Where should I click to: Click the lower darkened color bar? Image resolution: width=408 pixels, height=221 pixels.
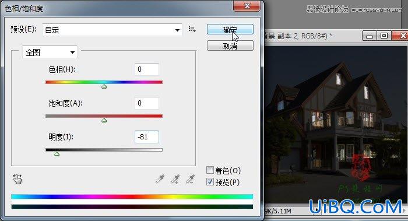pyautogui.click(x=132, y=206)
